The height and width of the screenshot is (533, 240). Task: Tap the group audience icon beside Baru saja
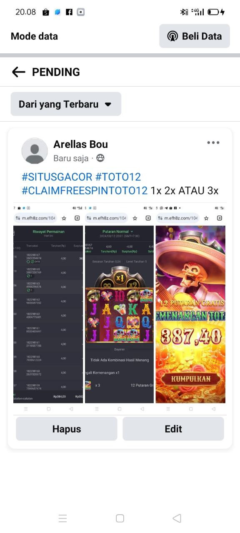[100, 158]
